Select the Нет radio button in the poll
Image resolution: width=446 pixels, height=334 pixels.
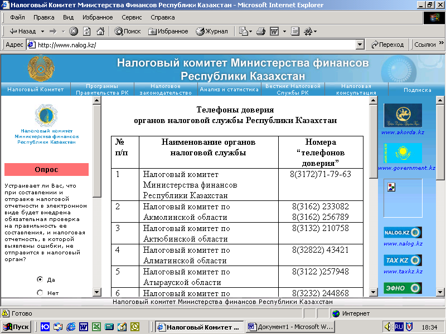click(40, 293)
